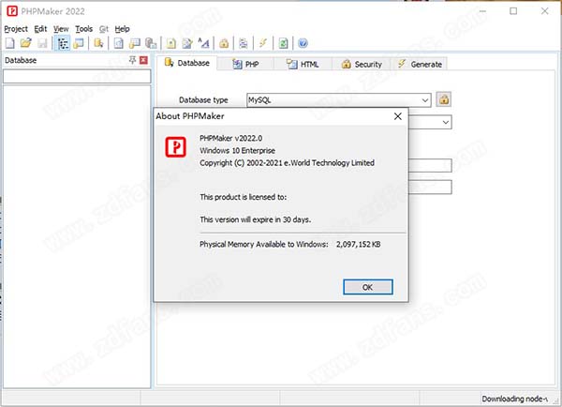Open the Git menu
Image resolution: width=562 pixels, height=407 pixels.
(104, 29)
